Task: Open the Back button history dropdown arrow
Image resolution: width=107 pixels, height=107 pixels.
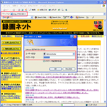Action: pos(11,10)
